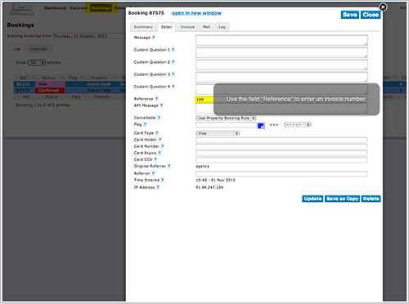Show help for Cancellable option
This screenshot has width=409, height=304.
pos(159,118)
